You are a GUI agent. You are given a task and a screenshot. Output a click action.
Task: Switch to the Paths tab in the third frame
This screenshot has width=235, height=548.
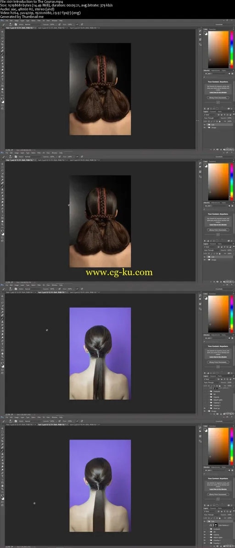click(x=220, y=376)
